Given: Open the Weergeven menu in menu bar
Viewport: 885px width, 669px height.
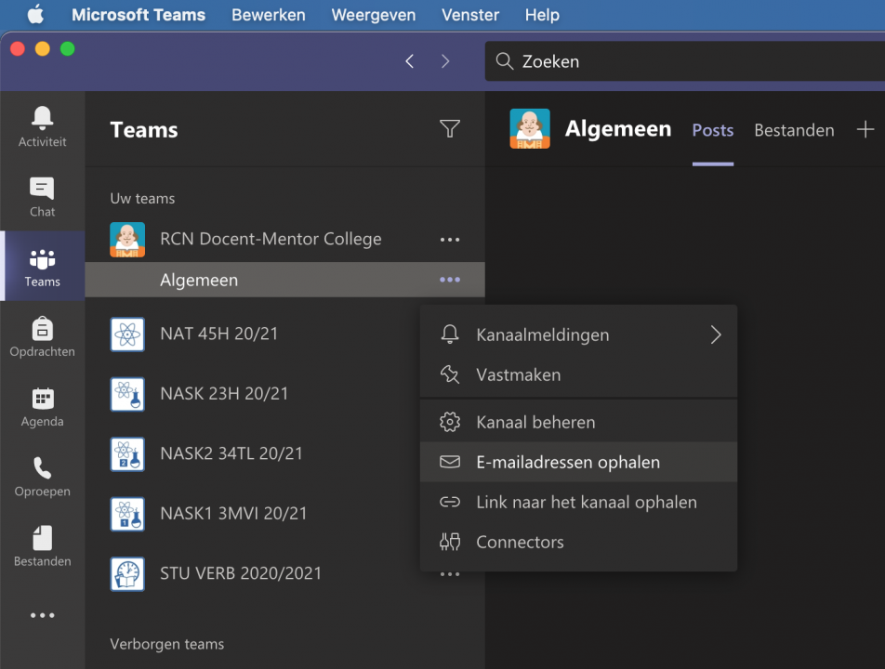Looking at the screenshot, I should pos(373,15).
